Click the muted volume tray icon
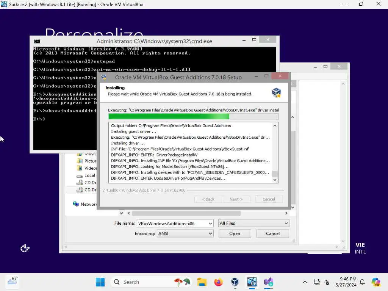388x291 pixels. [327, 282]
